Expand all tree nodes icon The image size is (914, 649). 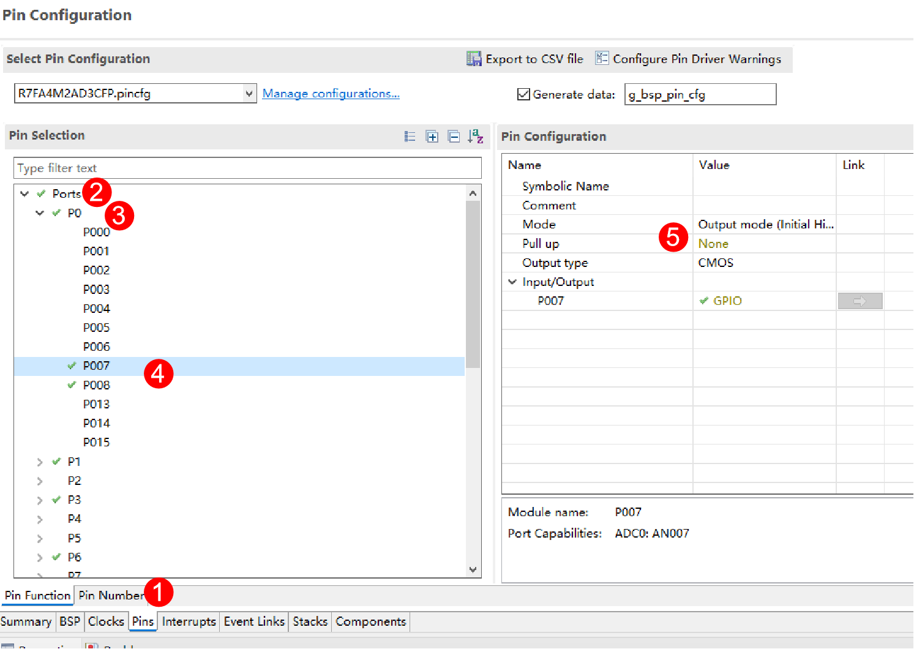pos(432,137)
